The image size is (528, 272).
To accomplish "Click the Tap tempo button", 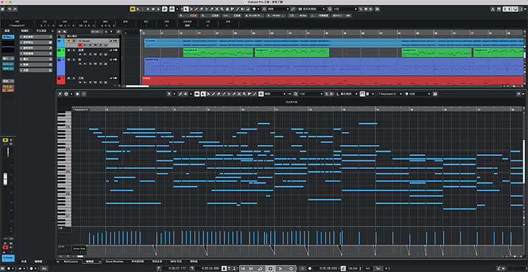I will (x=378, y=268).
